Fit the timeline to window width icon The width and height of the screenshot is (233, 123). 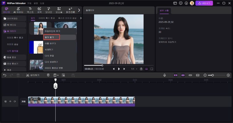tap(198, 75)
